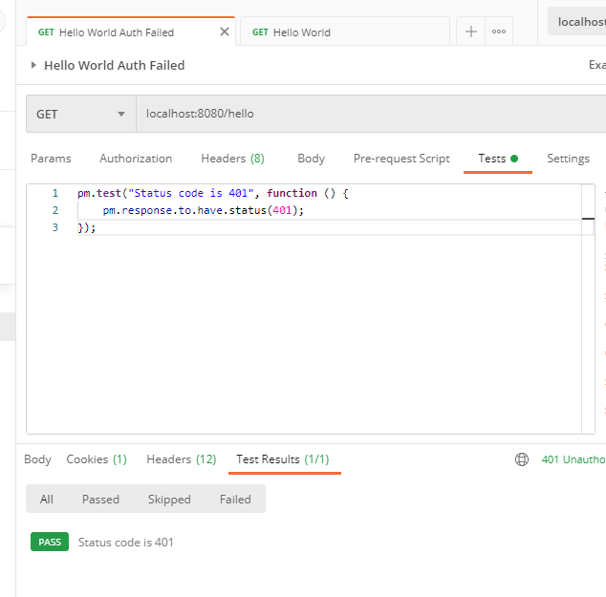The width and height of the screenshot is (606, 597).
Task: Open the Authorization tab
Action: [136, 159]
